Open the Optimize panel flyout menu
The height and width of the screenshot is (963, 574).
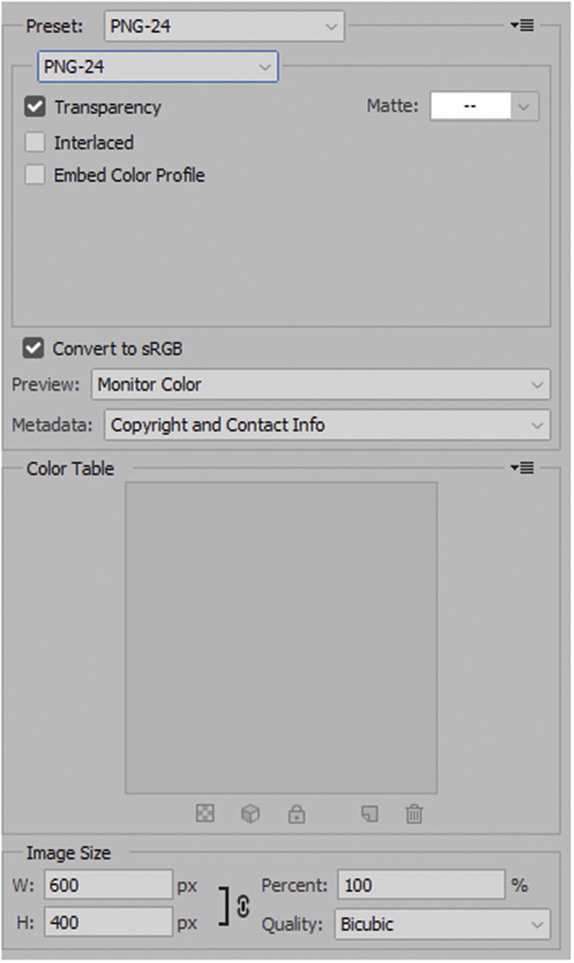[522, 26]
